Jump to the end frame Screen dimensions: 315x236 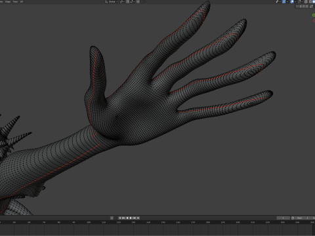point(138,218)
